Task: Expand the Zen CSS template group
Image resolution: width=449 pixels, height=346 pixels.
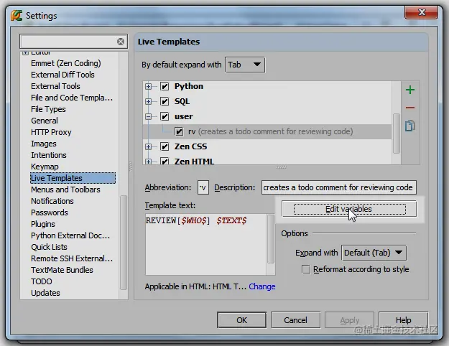Action: coord(148,147)
